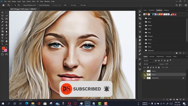This screenshot has height=106, width=188.
Task: Open the Edit Toolbar three-dots menu
Action: pos(6,44)
